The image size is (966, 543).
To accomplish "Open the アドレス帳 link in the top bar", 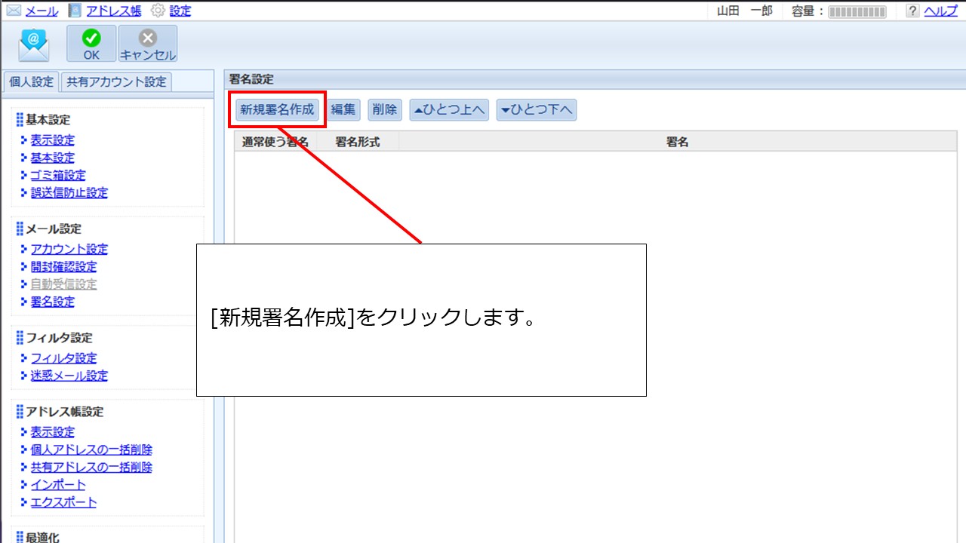I will pyautogui.click(x=113, y=11).
